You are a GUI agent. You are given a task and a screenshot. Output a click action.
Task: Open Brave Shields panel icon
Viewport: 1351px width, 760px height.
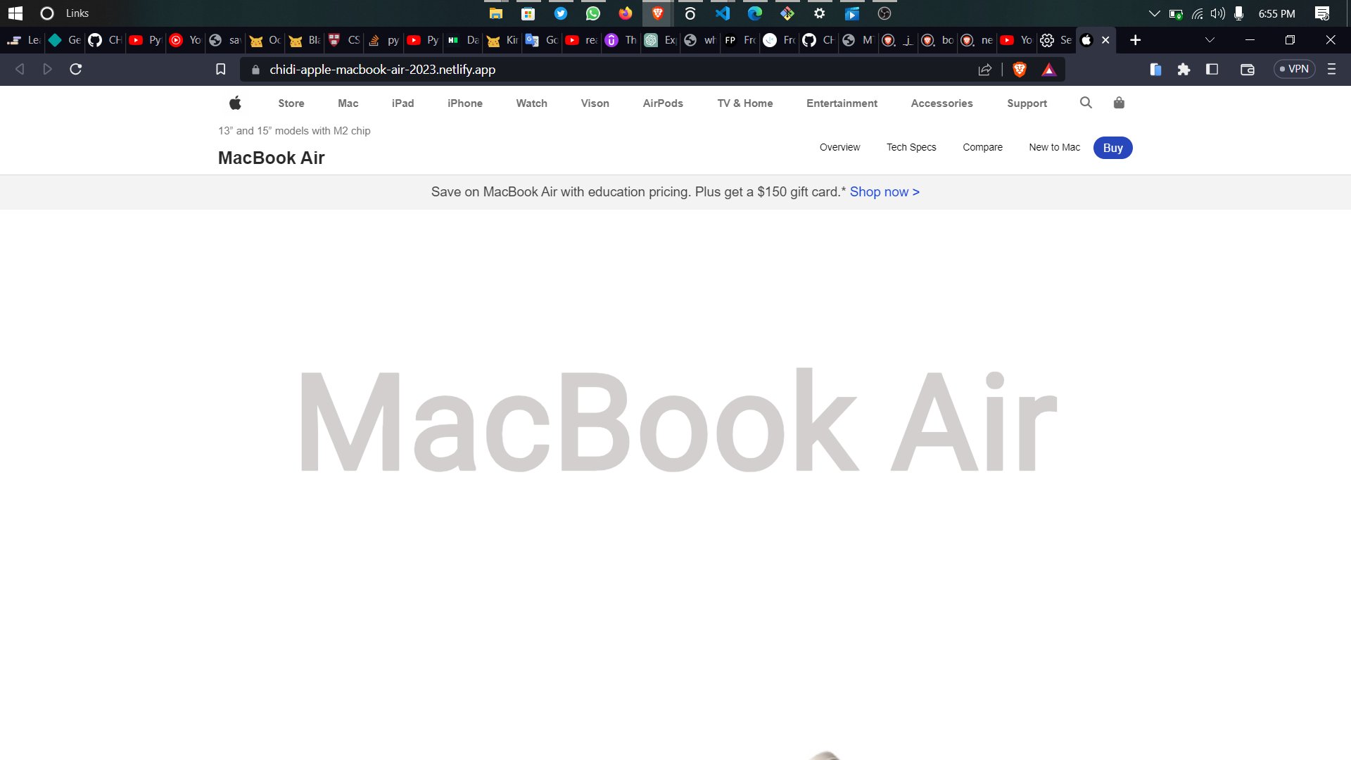click(1018, 69)
